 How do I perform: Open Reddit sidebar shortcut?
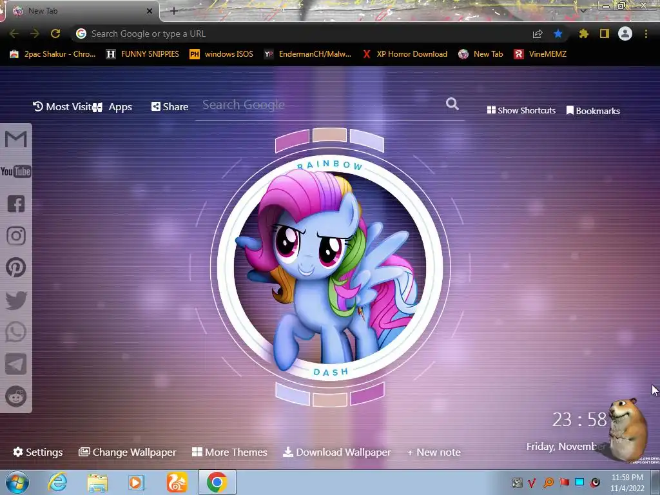(x=16, y=396)
